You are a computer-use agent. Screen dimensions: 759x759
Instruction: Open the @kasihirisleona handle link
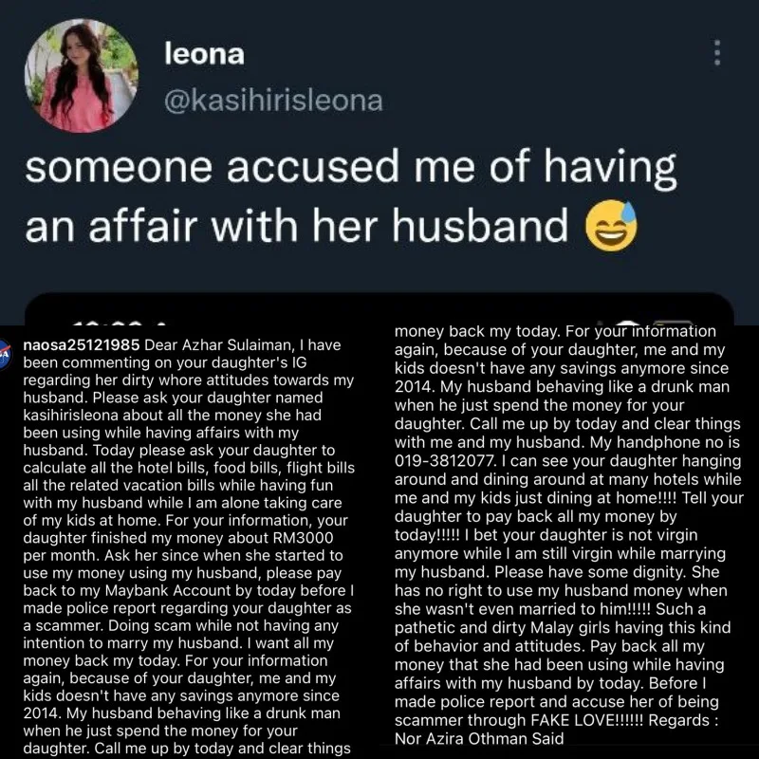274,100
